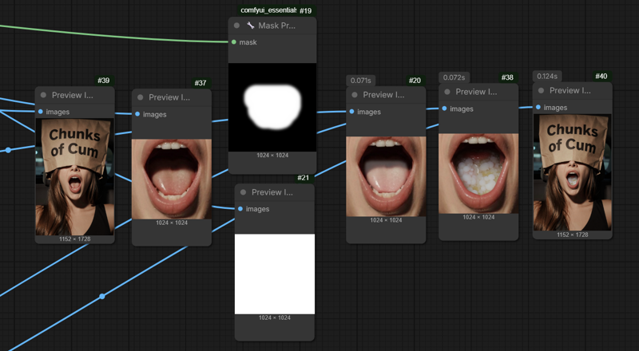Collapse the Mask Preview node #19 via its gray dot
Viewport: 639px width, 351px height.
coord(236,26)
